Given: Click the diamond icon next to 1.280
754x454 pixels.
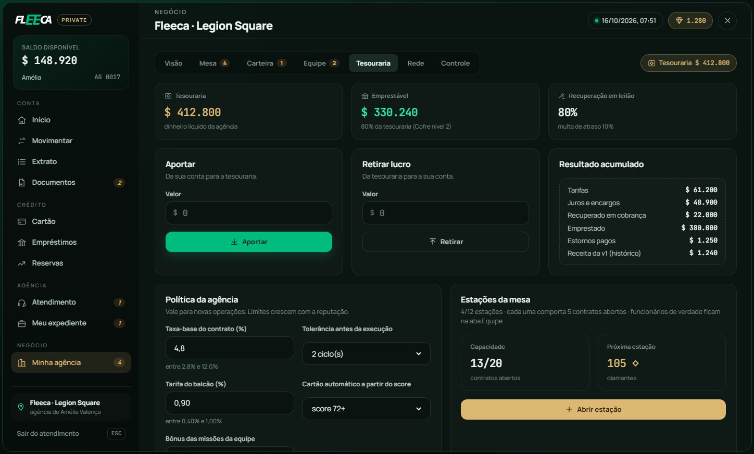Looking at the screenshot, I should point(679,21).
